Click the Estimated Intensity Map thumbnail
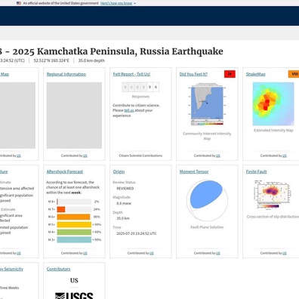 pyautogui.click(x=273, y=104)
